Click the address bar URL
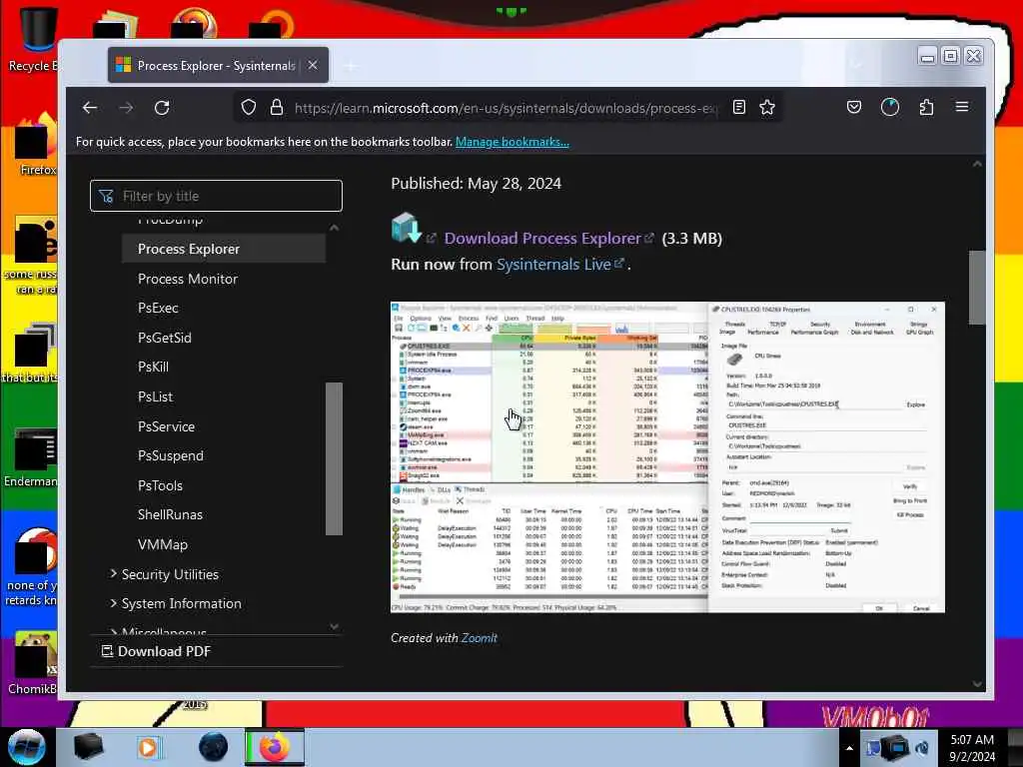 [x=506, y=108]
